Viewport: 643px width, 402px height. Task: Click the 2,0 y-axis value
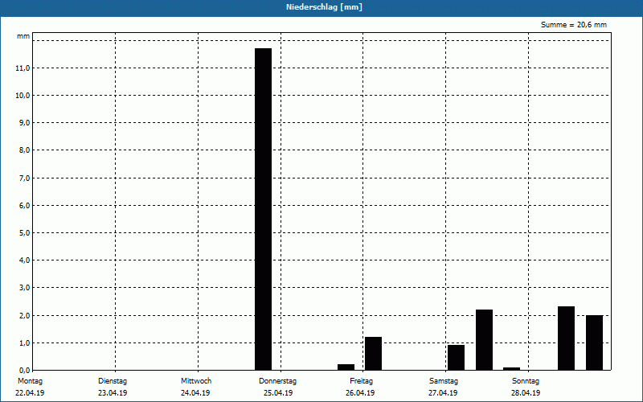24,315
